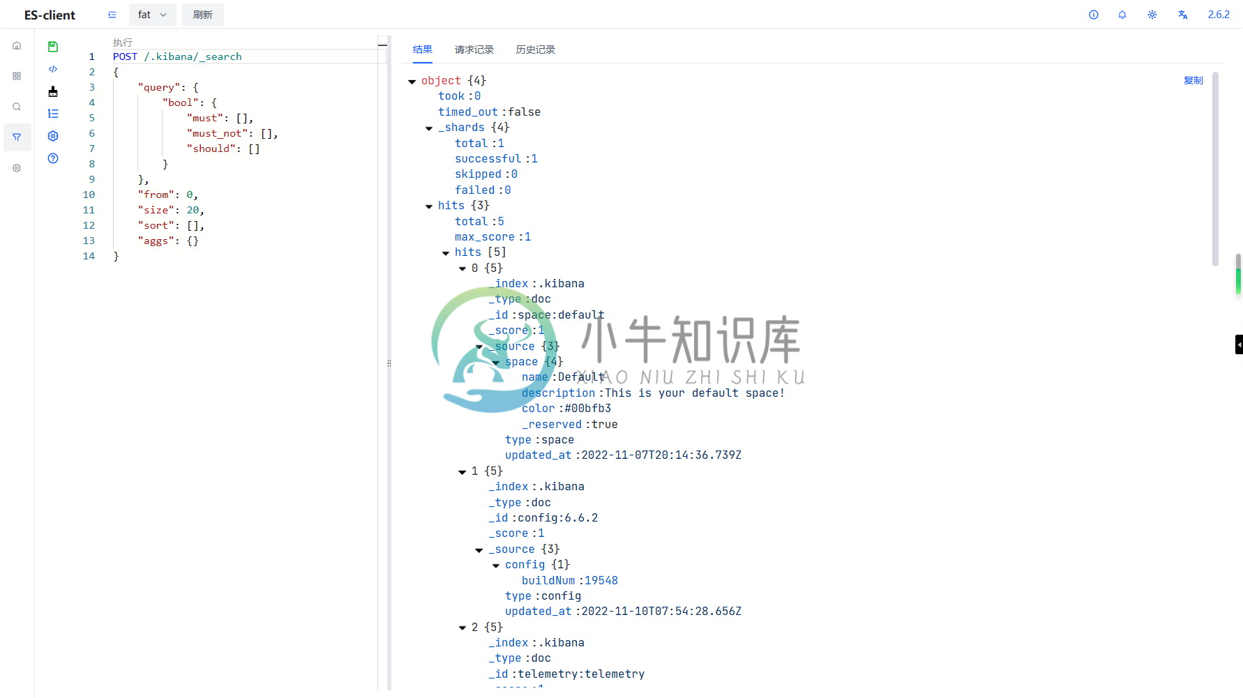This screenshot has width=1243, height=698.
Task: Collapse the hits [5] array node
Action: click(446, 253)
